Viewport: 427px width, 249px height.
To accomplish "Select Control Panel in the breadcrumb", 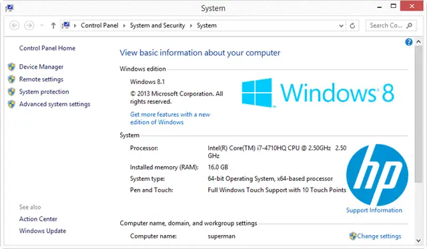I will pyautogui.click(x=99, y=25).
